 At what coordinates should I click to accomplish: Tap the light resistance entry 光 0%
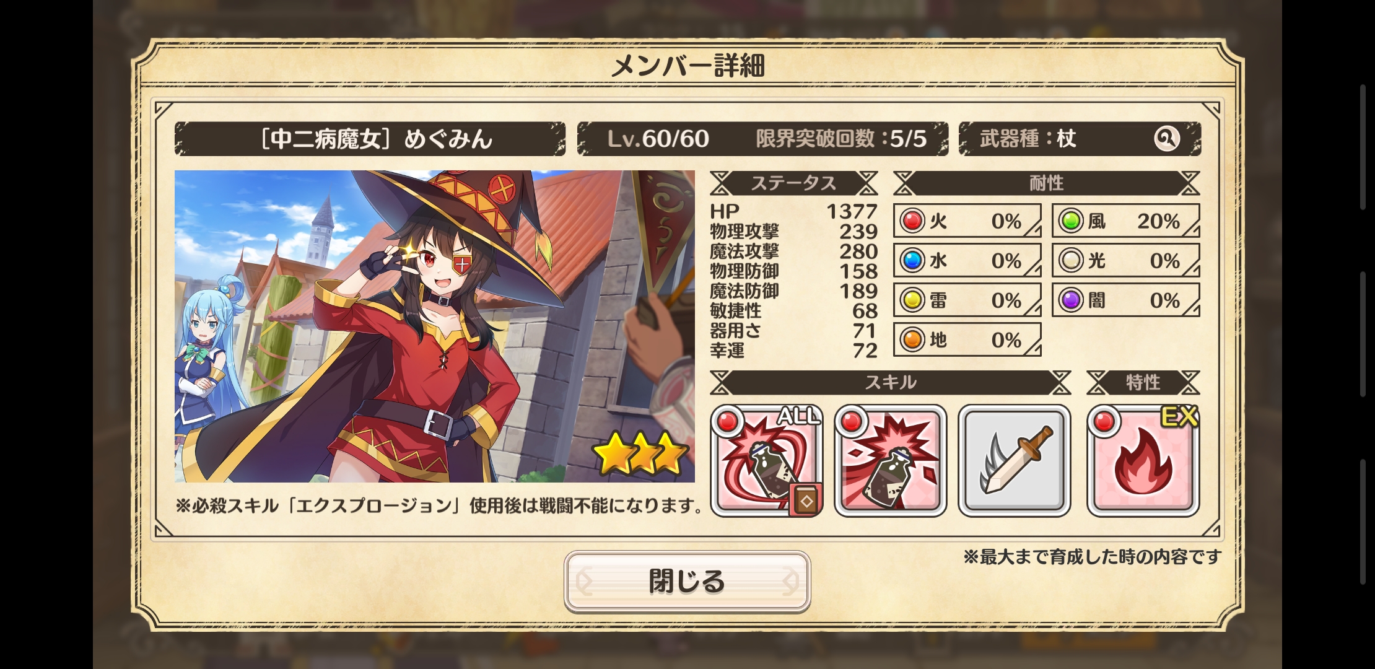1126,260
